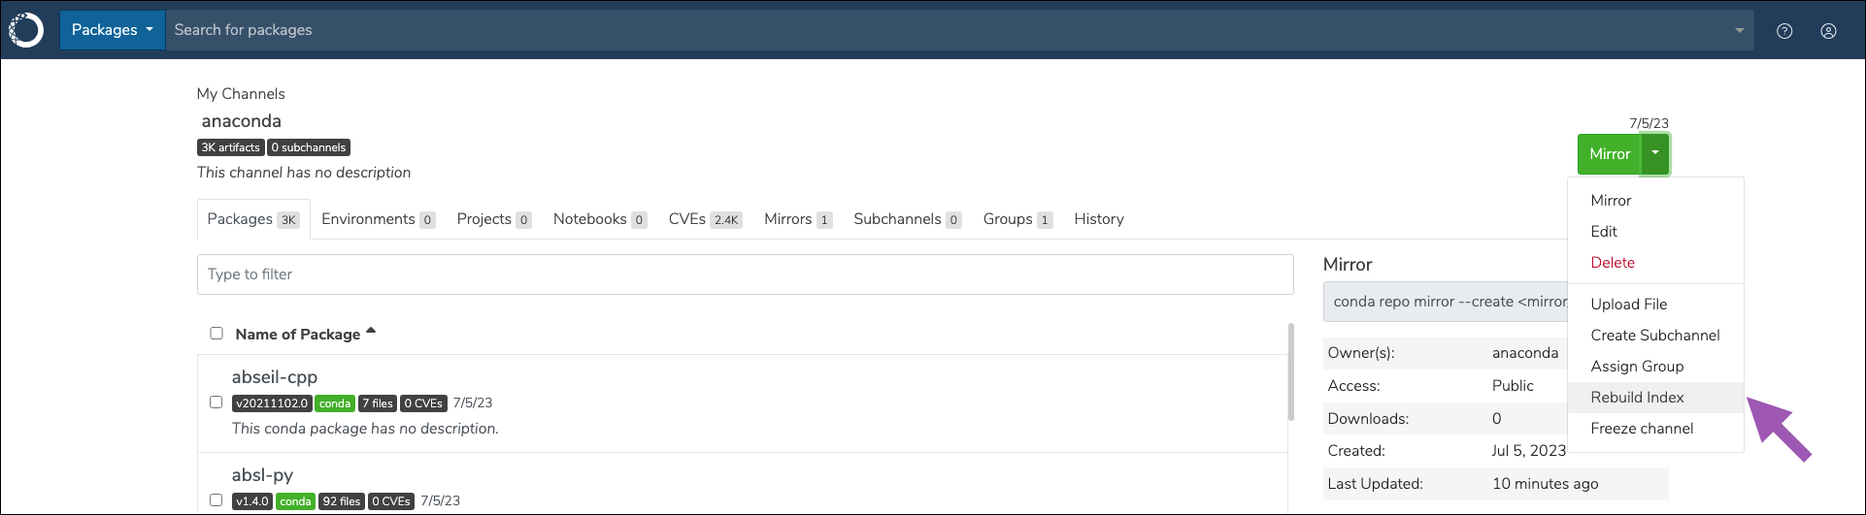Select Assign Group menu entry
Screen dimensions: 1866x515
1655,367
